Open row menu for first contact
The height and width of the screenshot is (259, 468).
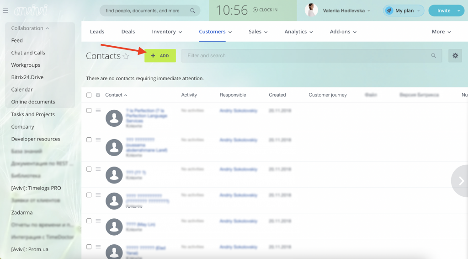[x=98, y=111]
